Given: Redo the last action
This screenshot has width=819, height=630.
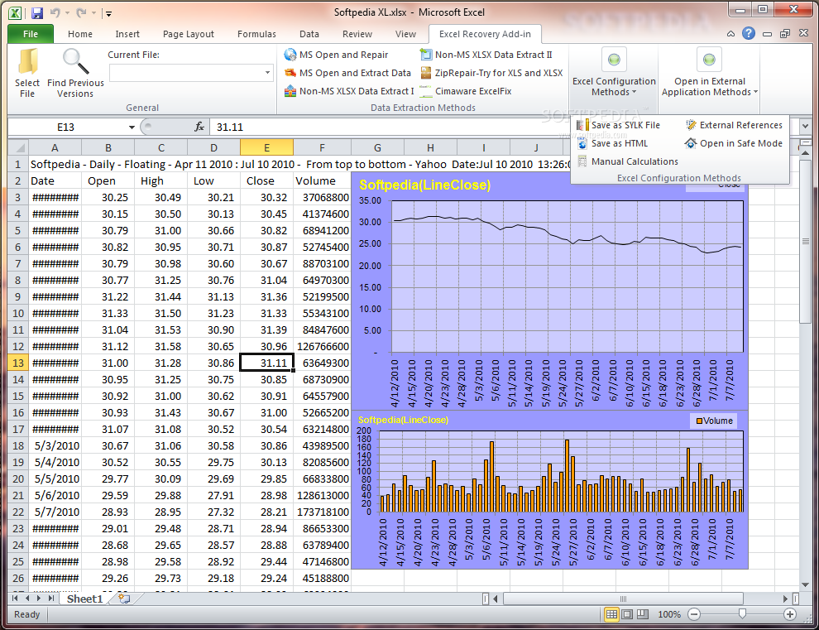Looking at the screenshot, I should click(x=81, y=12).
